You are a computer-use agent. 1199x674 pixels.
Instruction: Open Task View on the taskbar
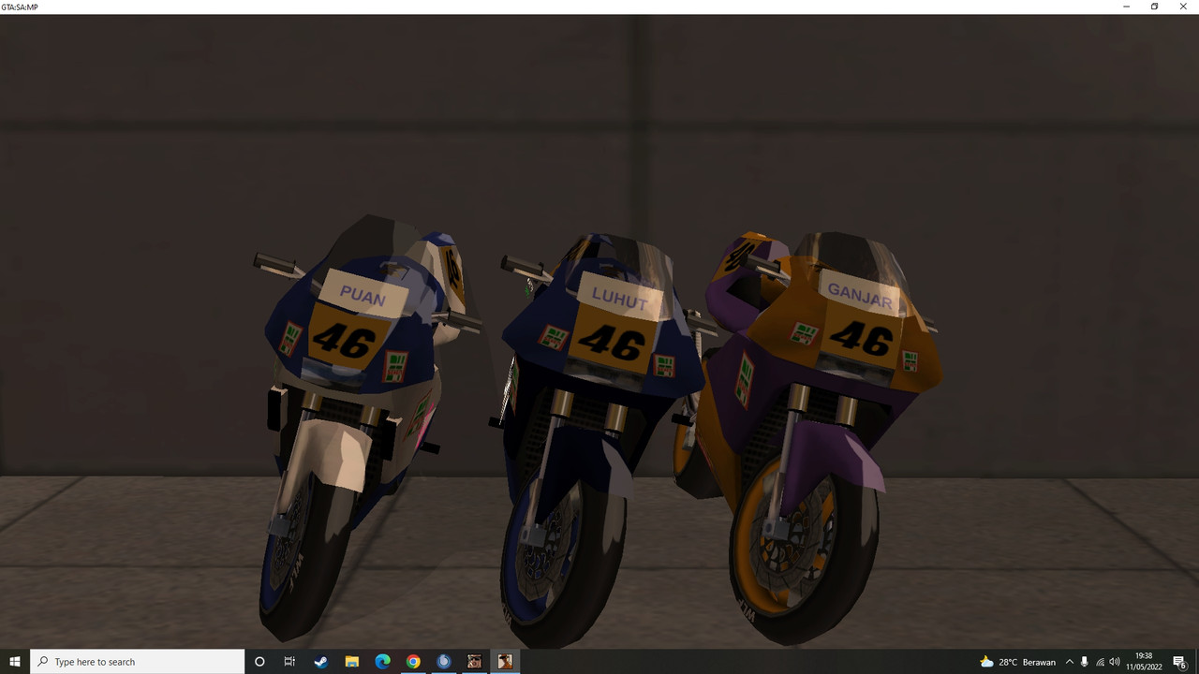tap(289, 662)
